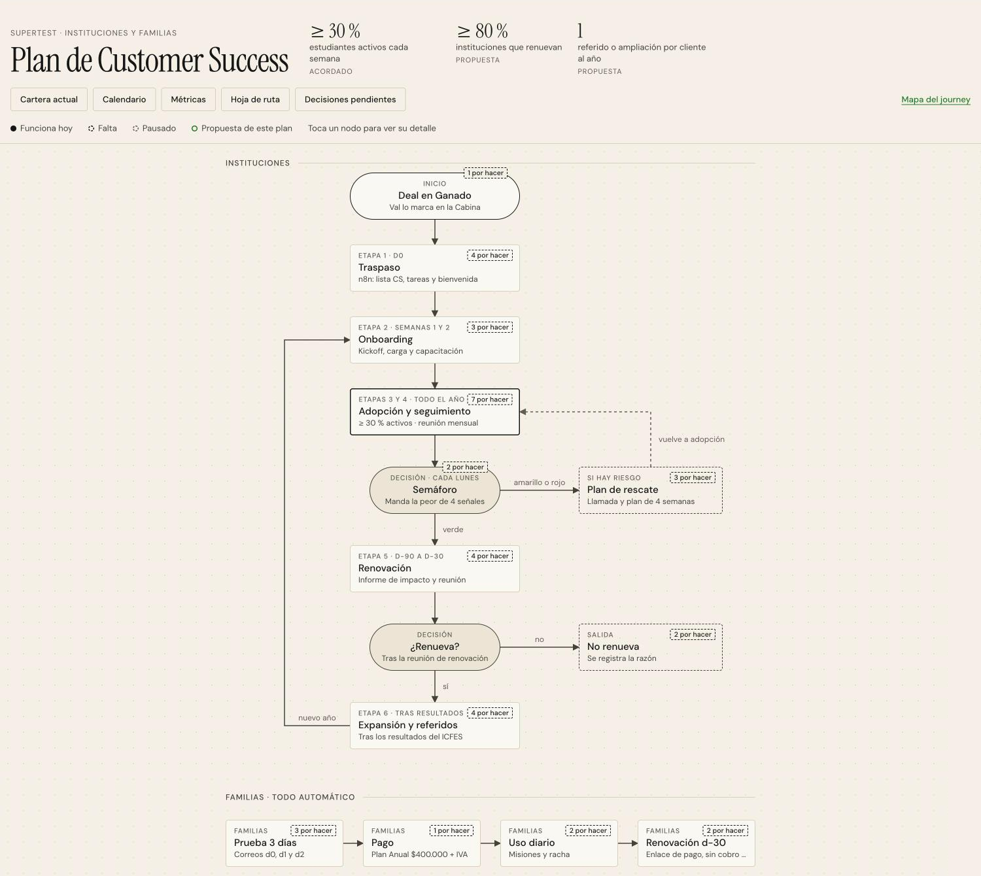Click the '3 por hacer' badge on Onboarding
The height and width of the screenshot is (876, 981).
[490, 328]
